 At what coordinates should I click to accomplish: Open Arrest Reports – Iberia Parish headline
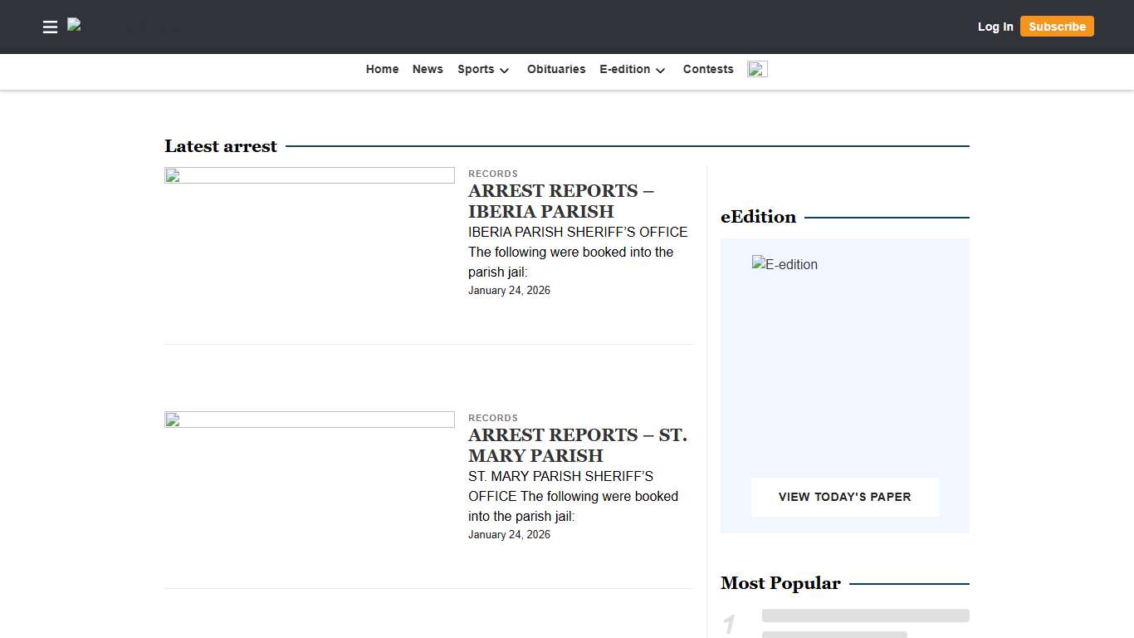[560, 201]
